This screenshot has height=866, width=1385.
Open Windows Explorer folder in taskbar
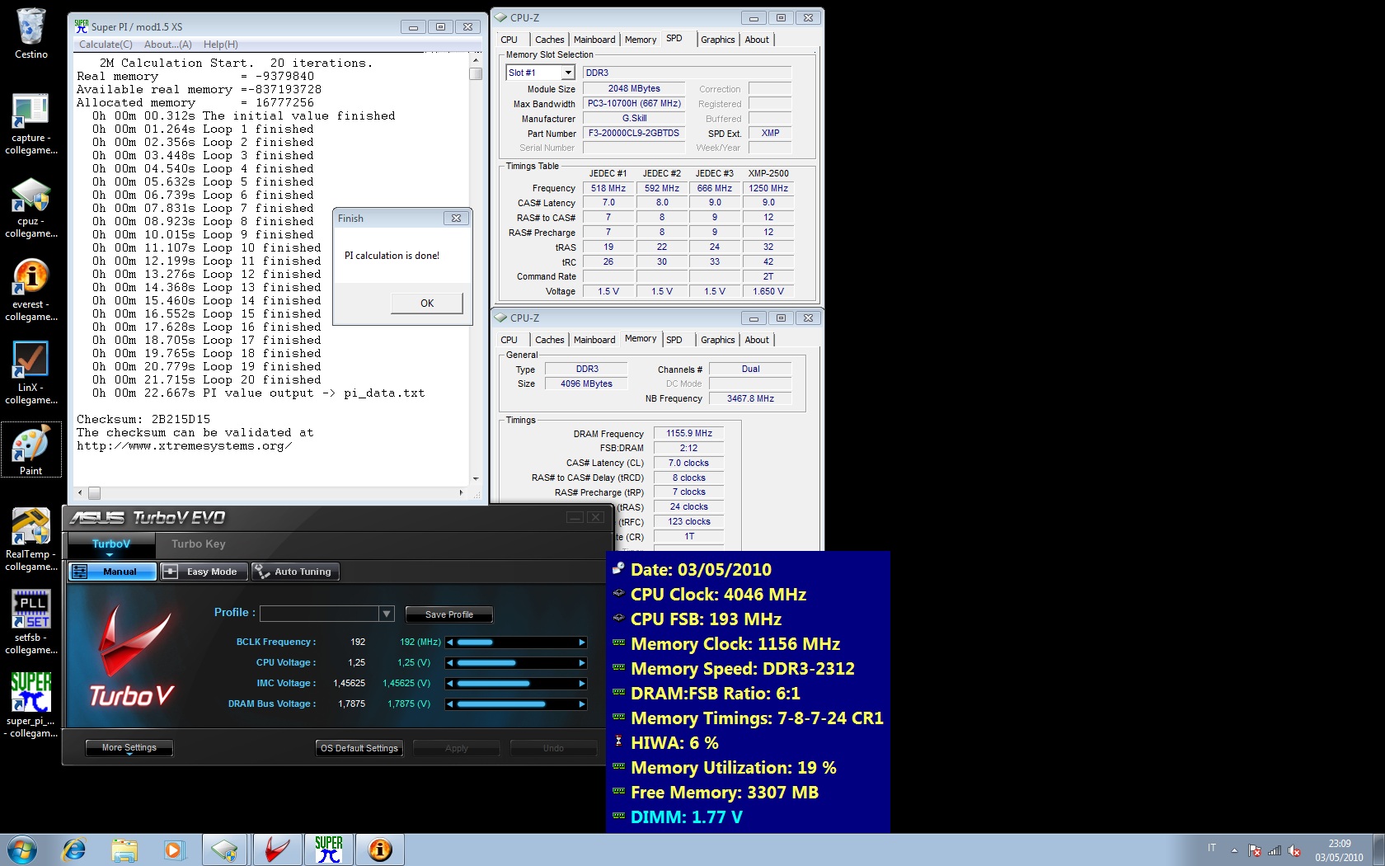tap(124, 850)
